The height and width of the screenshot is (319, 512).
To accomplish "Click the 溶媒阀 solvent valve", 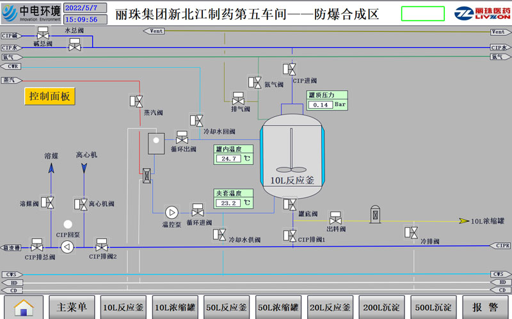I will pyautogui.click(x=47, y=202).
